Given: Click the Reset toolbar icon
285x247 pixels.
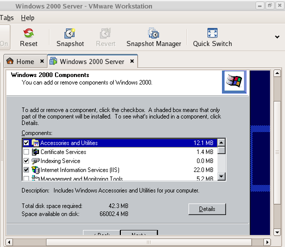Looking at the screenshot, I should pyautogui.click(x=28, y=33).
